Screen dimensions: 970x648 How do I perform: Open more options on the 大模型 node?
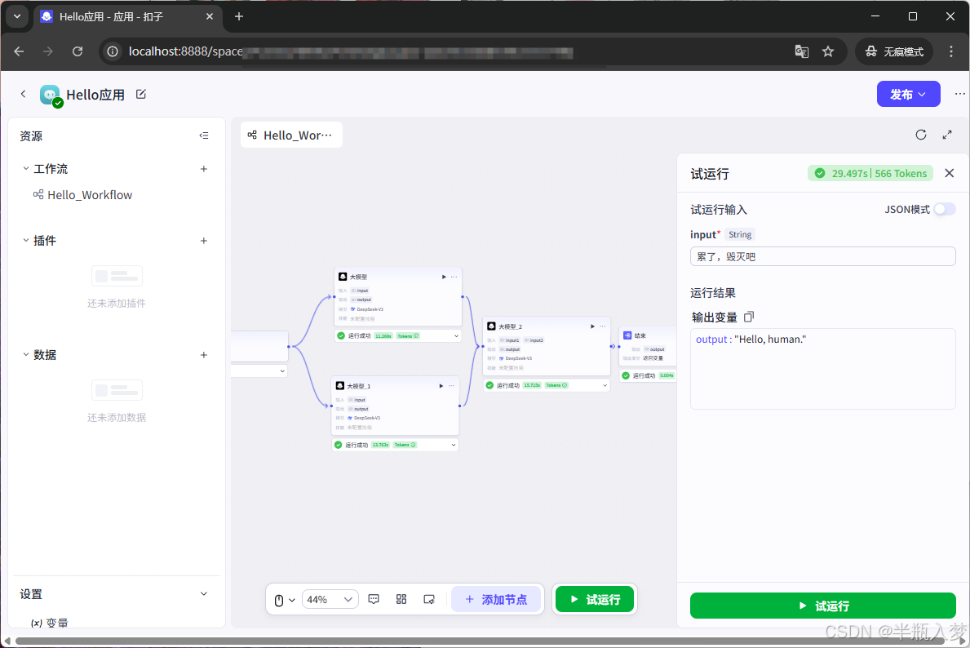[x=454, y=277]
